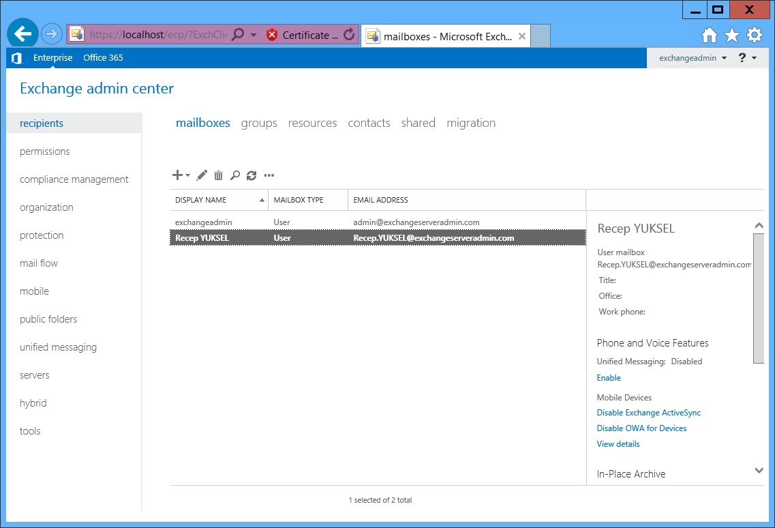
Task: Open a new blank browser tab
Action: [x=541, y=36]
